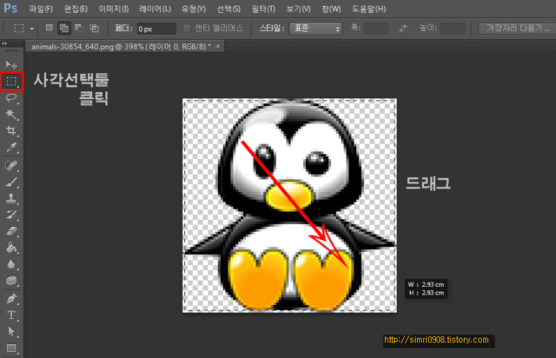
Task: Open the 창(W) menu
Action: [331, 9]
